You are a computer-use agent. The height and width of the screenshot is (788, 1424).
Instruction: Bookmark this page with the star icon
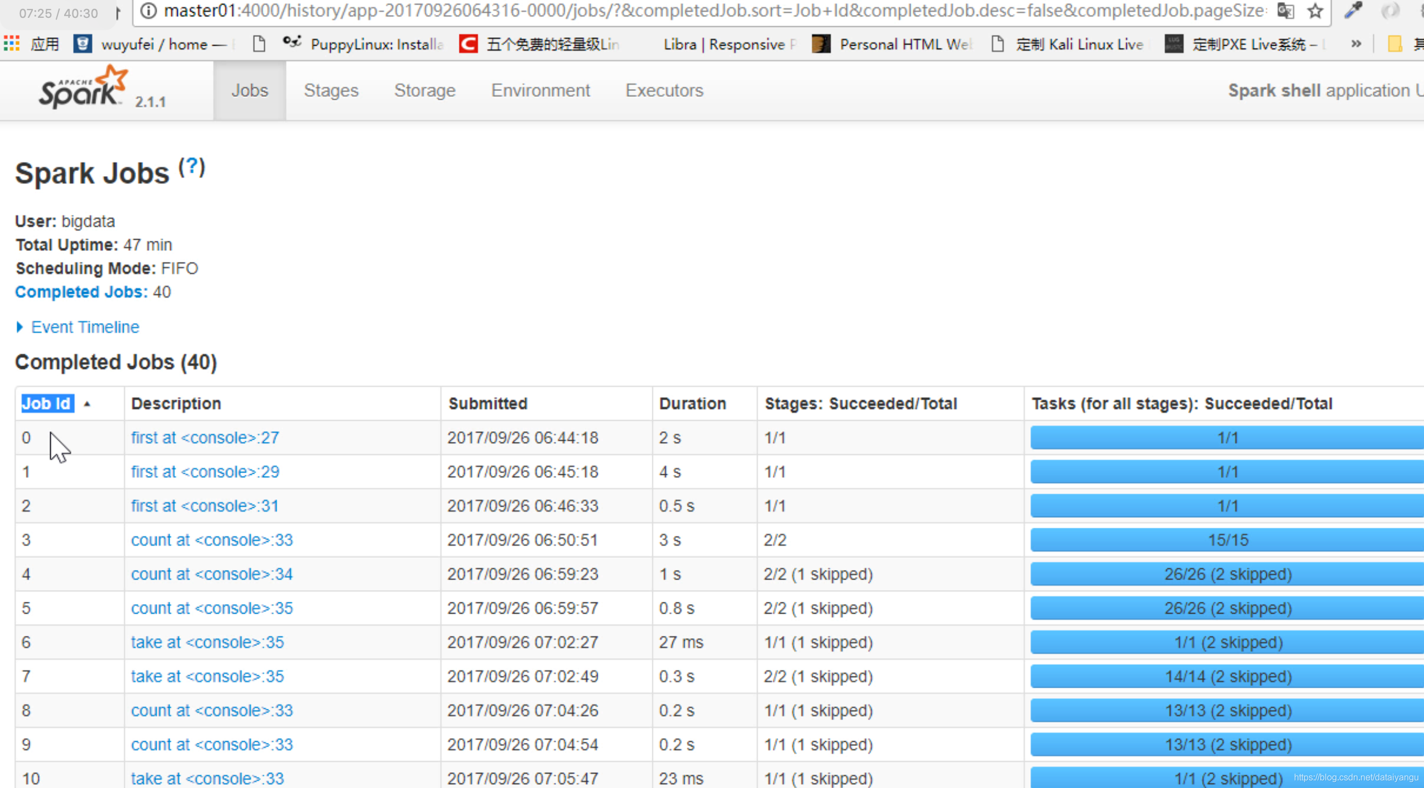(1315, 11)
